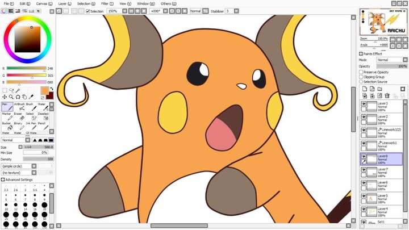This screenshot has height=230, width=409.
Task: Select the Layer6 layer row
Action: pos(381,185)
